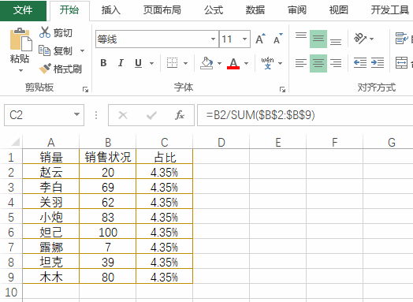Cancel formula entry with the X icon

coord(123,115)
